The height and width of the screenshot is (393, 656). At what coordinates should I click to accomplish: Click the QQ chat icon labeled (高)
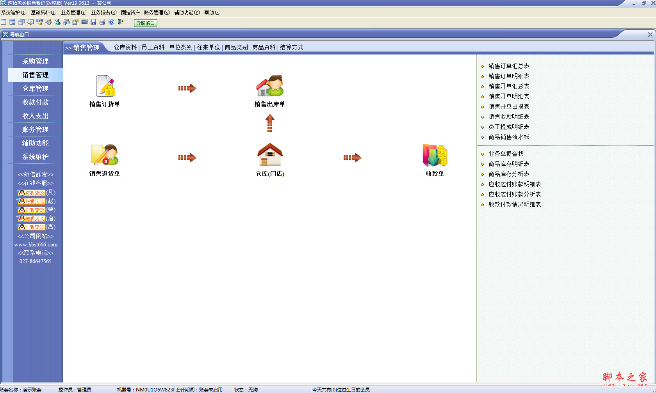[31, 227]
